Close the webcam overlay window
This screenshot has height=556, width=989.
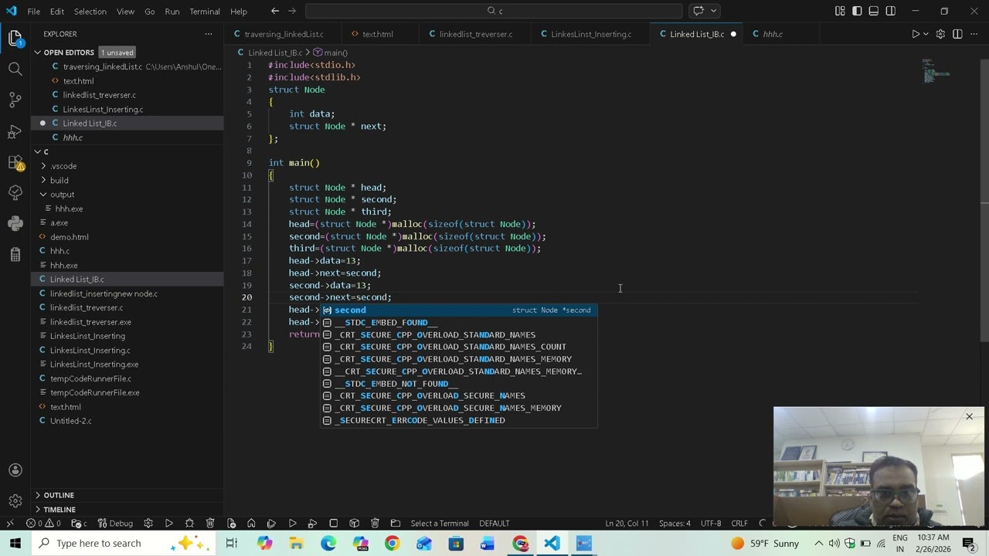click(x=969, y=417)
